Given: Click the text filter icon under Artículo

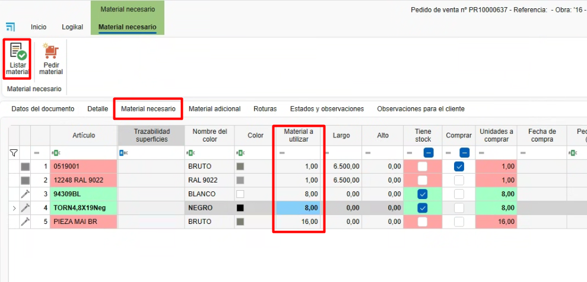Looking at the screenshot, I should [x=57, y=153].
